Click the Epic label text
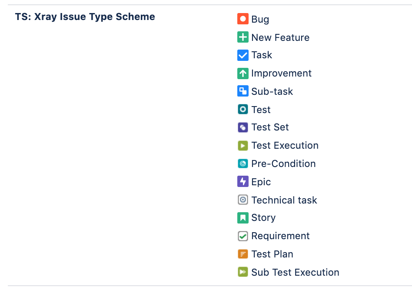 (261, 182)
